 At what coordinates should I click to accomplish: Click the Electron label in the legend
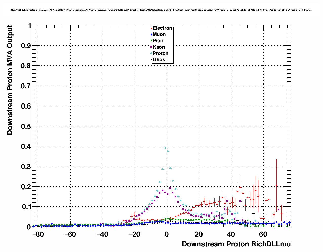pos(163,28)
